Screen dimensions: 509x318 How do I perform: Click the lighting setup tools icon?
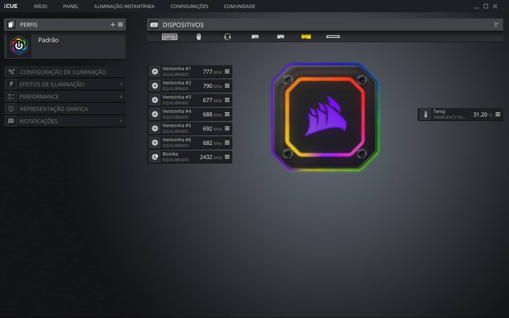[x=11, y=72]
